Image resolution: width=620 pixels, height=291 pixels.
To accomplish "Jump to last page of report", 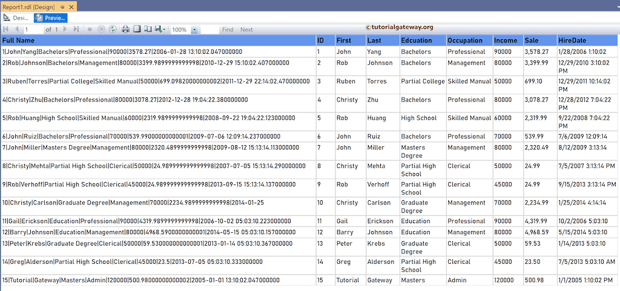I will coord(76,29).
